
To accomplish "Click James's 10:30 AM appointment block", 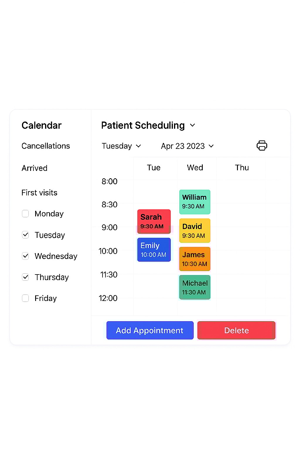I will coord(195,259).
